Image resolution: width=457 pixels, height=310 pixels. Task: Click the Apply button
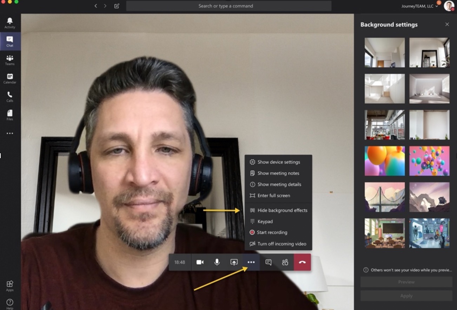pyautogui.click(x=406, y=296)
